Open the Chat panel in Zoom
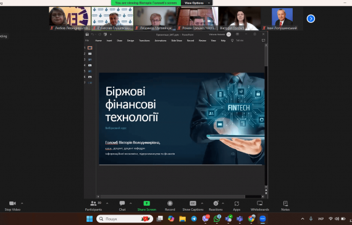352x225 pixels. click(122, 206)
